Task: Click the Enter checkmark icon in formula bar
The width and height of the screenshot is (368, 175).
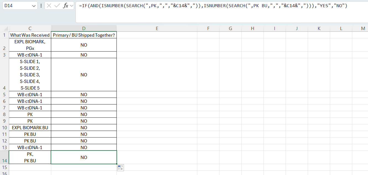Action: pos(57,6)
